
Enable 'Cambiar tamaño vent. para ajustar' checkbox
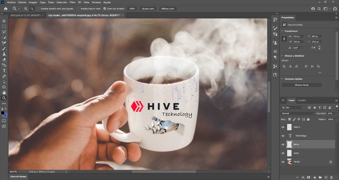pos(39,9)
